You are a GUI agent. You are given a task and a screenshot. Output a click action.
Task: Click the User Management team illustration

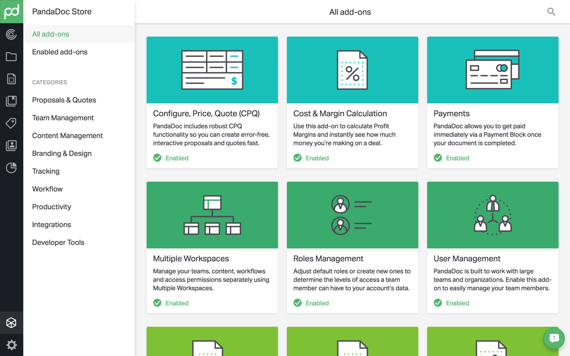[493, 215]
